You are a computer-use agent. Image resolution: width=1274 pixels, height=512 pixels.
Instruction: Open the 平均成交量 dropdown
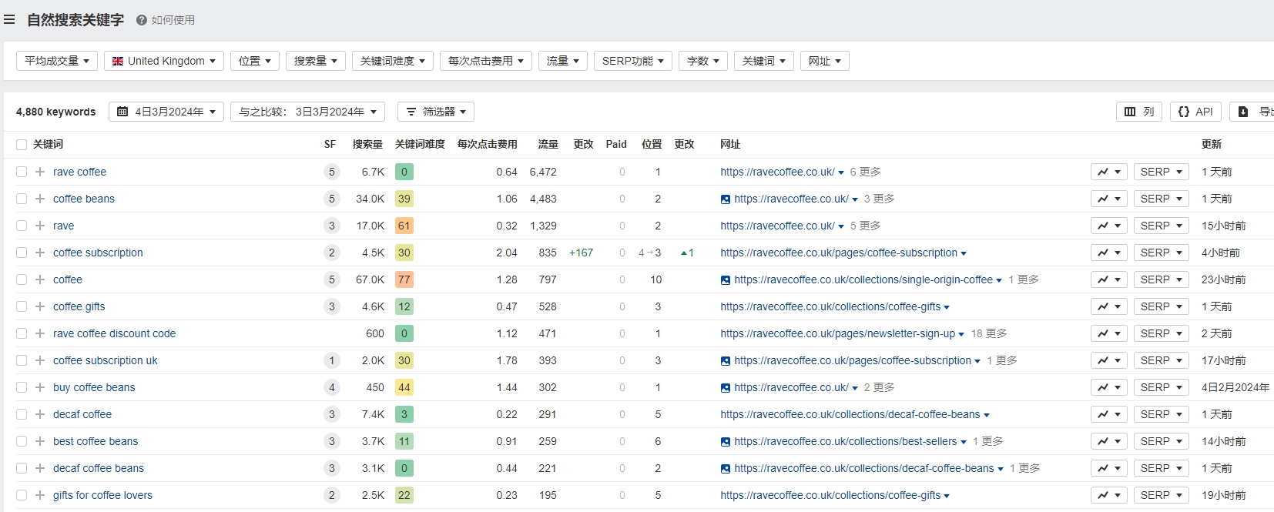(x=57, y=61)
